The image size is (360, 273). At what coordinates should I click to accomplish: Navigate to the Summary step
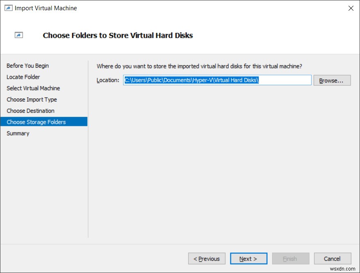click(18, 133)
